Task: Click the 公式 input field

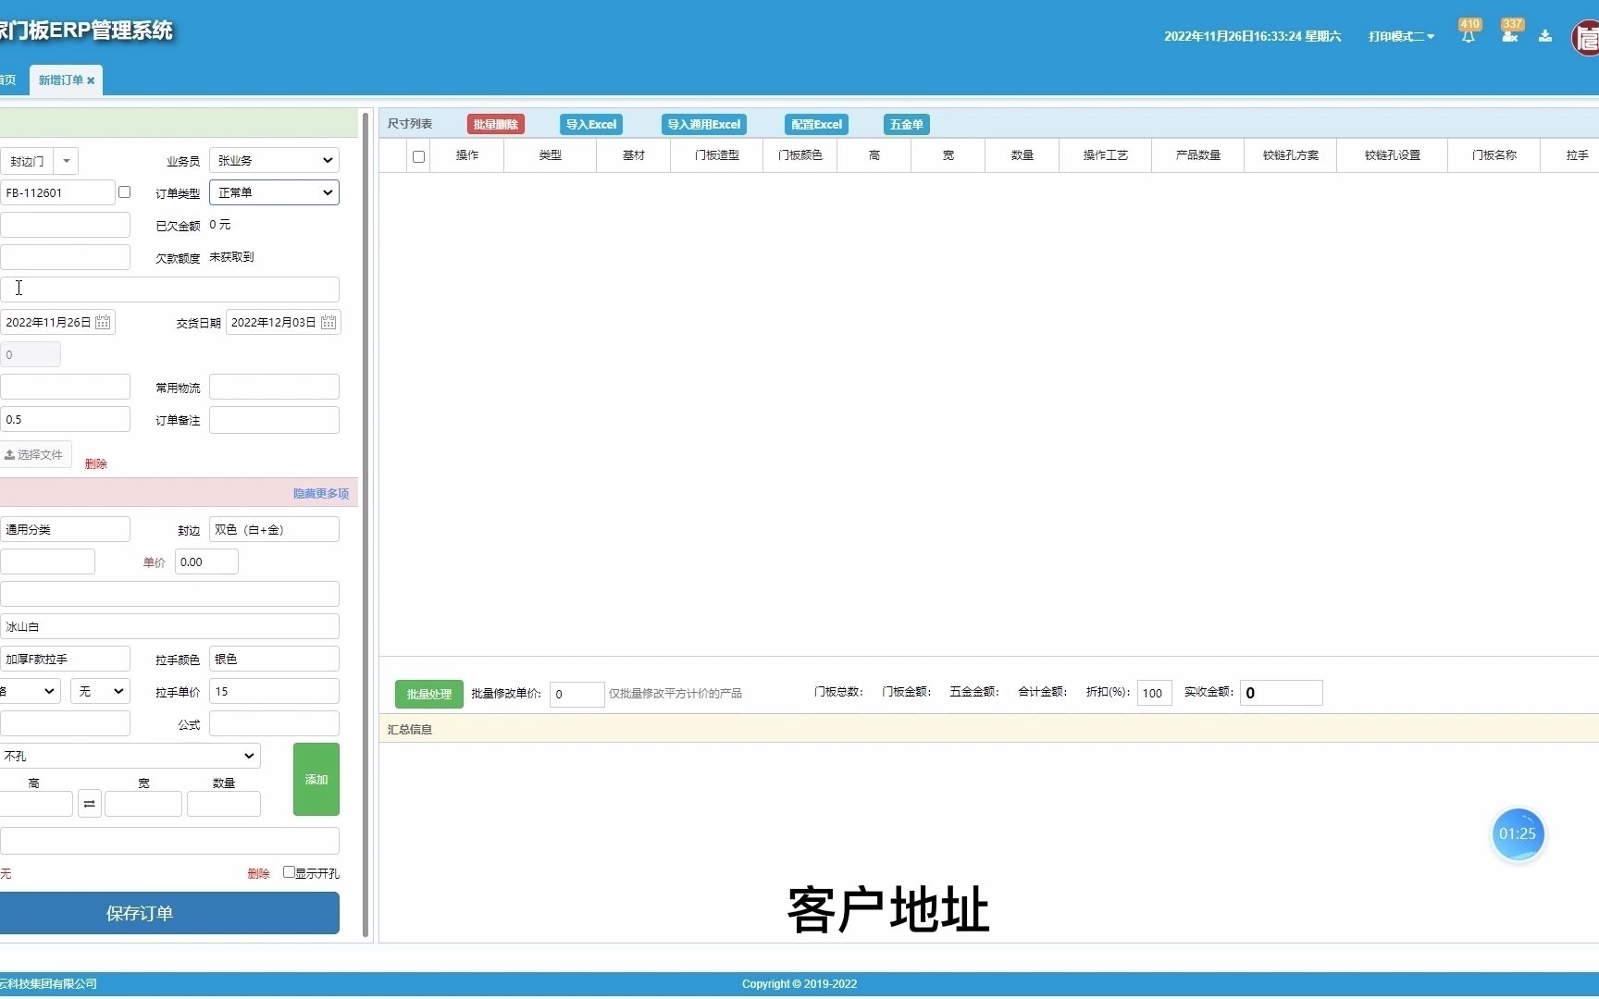Action: click(274, 723)
